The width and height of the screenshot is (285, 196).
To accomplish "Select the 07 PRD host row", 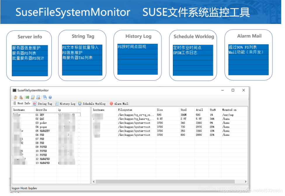I will (x=46, y=139).
